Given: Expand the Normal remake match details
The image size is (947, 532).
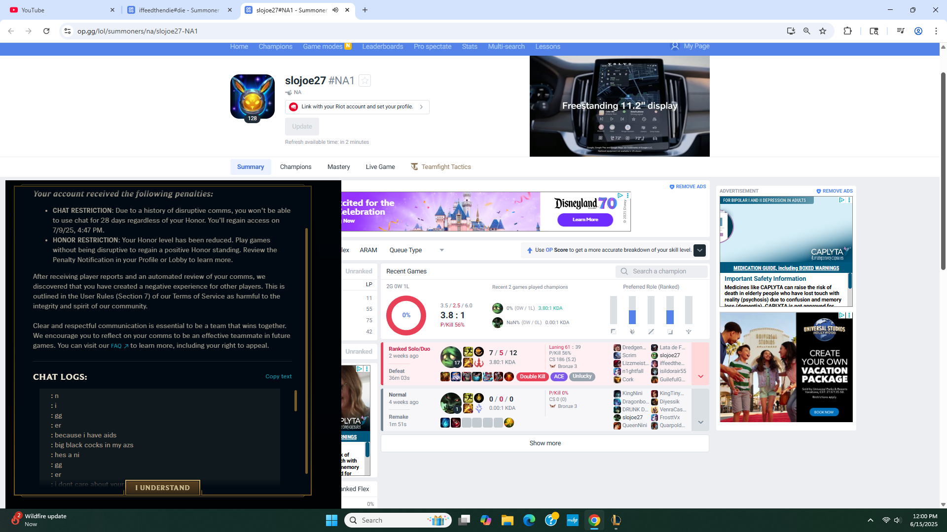Looking at the screenshot, I should click(x=700, y=410).
